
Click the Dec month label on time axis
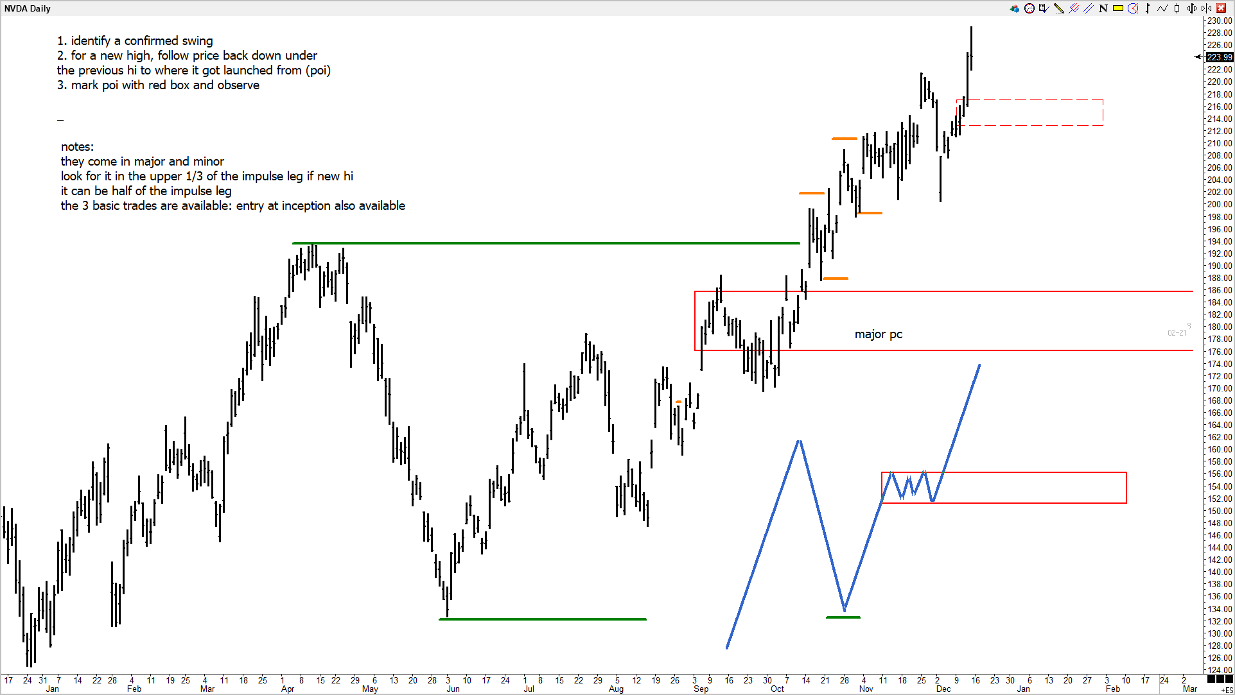click(x=943, y=689)
